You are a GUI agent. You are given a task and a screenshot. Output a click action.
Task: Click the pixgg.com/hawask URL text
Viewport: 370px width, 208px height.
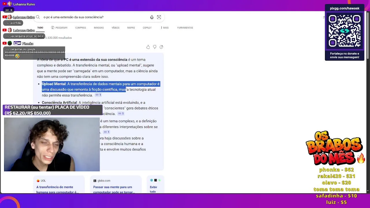345,8
